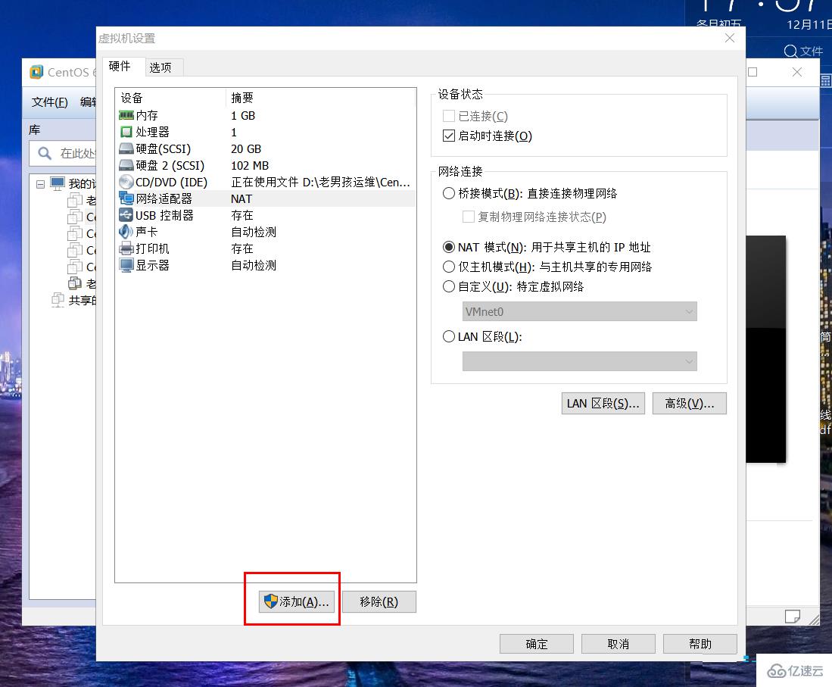
Task: Click the 我的计算机 computer icon in library
Action: (58, 184)
